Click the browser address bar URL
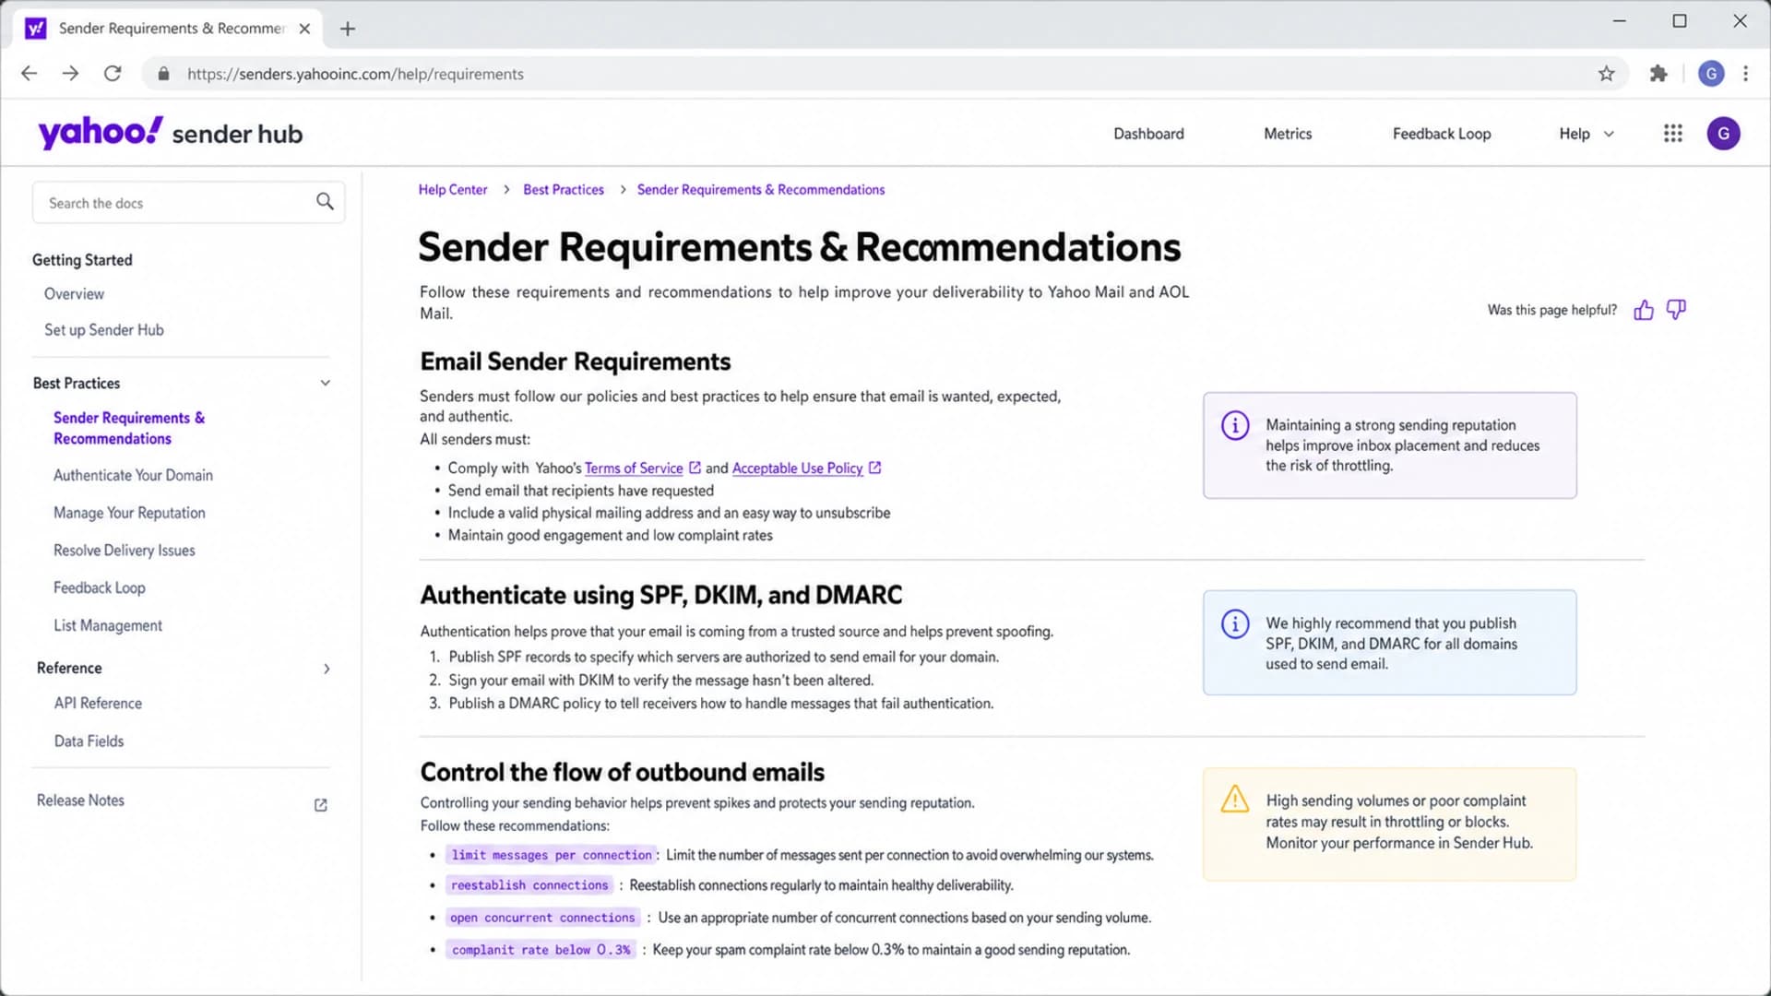Screen dimensions: 1771x996 [355, 74]
